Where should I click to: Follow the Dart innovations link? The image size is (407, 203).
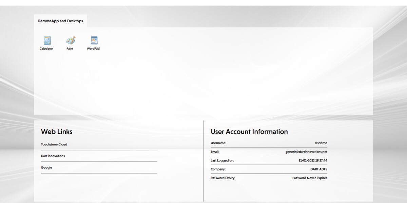(x=53, y=156)
